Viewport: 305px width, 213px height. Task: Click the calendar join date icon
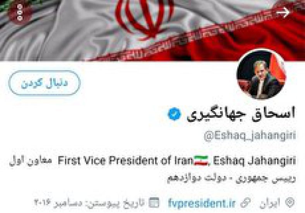[x=154, y=203]
